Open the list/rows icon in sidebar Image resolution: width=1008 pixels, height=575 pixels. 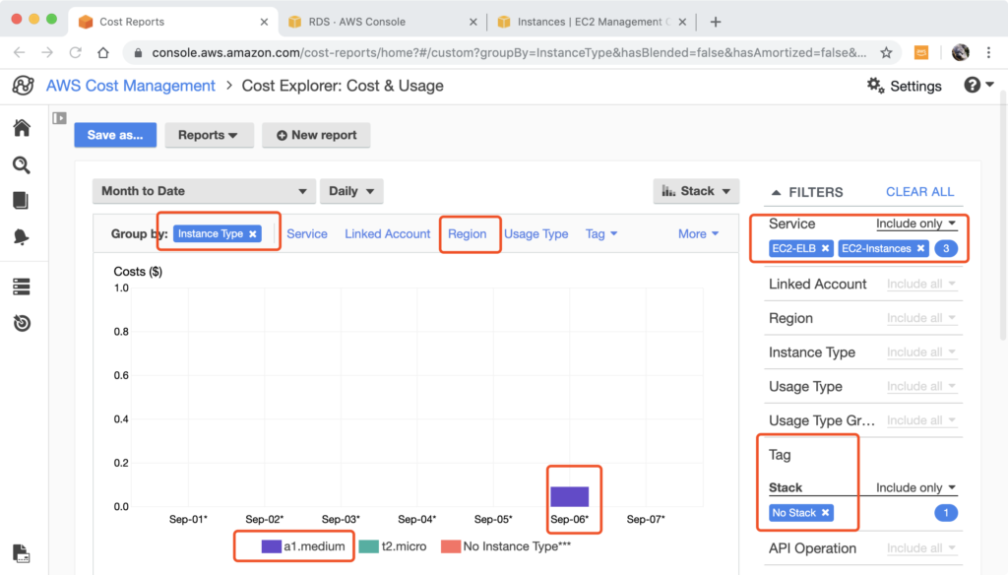pyautogui.click(x=22, y=287)
